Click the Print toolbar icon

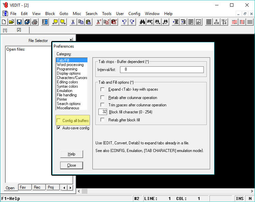click(35, 22)
